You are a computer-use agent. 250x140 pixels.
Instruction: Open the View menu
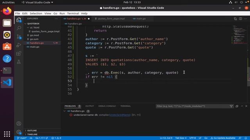(48, 14)
